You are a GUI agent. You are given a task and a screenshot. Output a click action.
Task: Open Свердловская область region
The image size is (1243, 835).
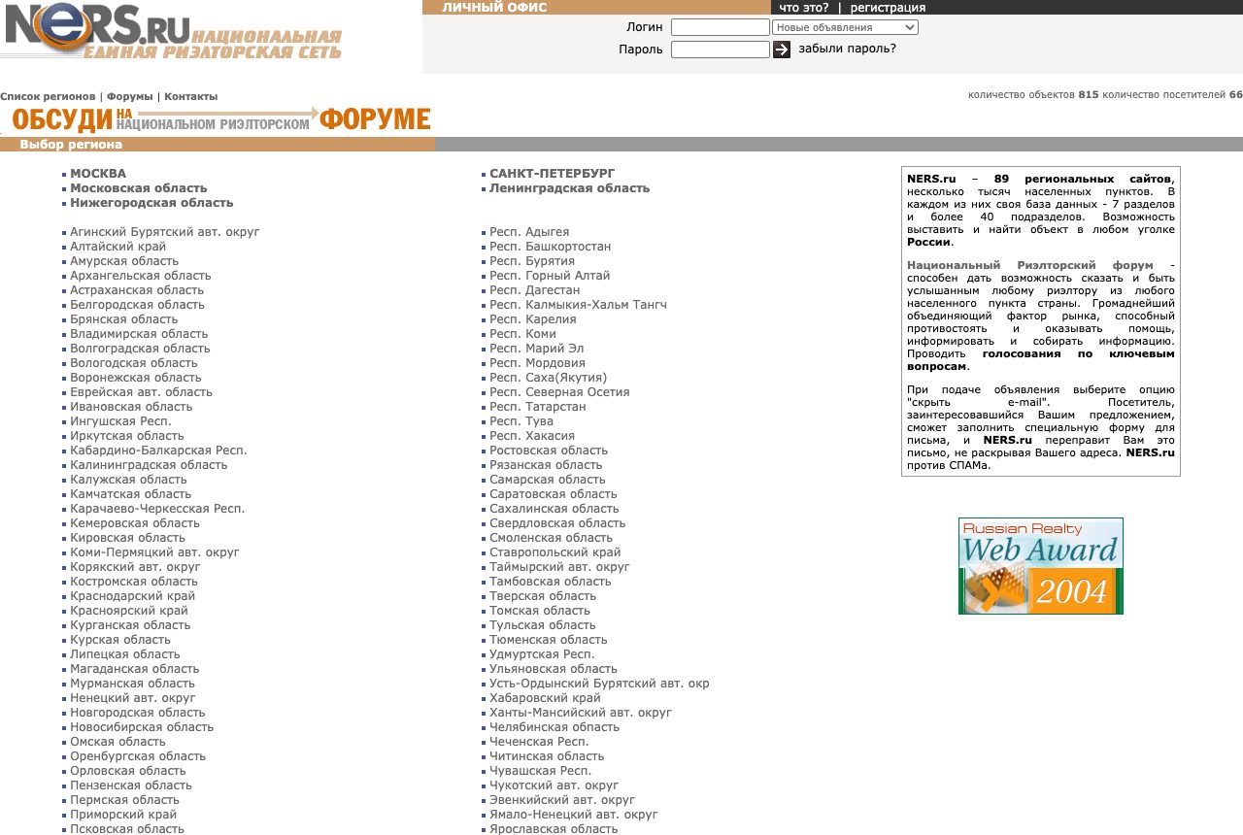(x=557, y=523)
